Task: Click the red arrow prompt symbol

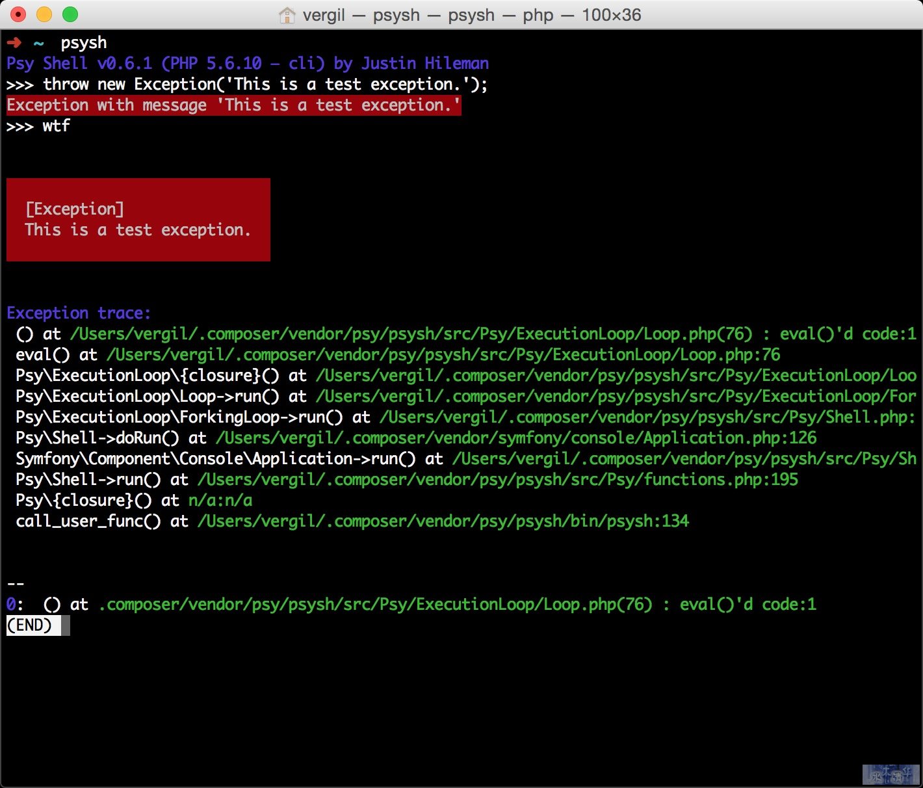Action: (14, 43)
